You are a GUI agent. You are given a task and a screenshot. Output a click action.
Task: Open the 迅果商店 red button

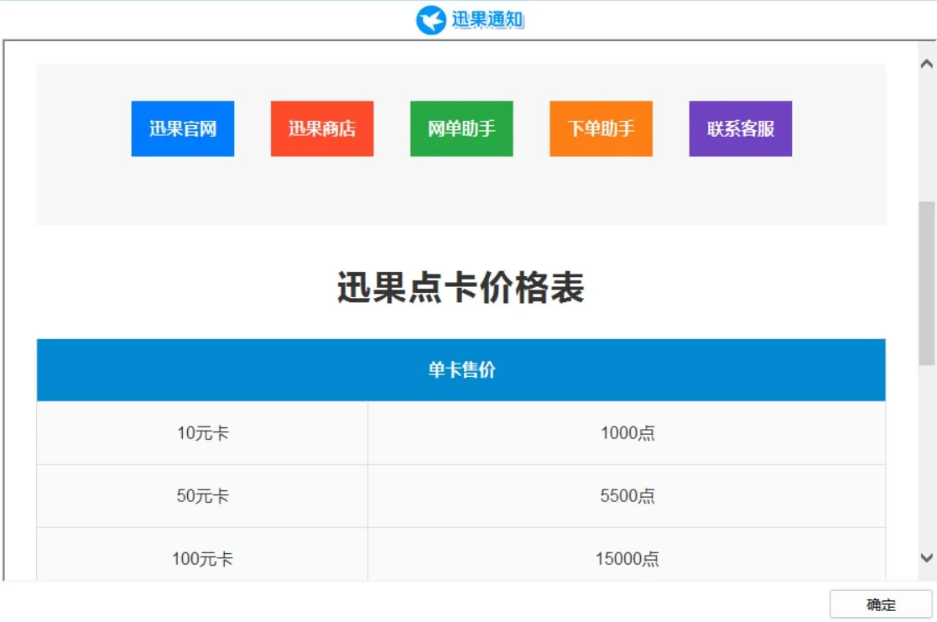[x=322, y=128]
